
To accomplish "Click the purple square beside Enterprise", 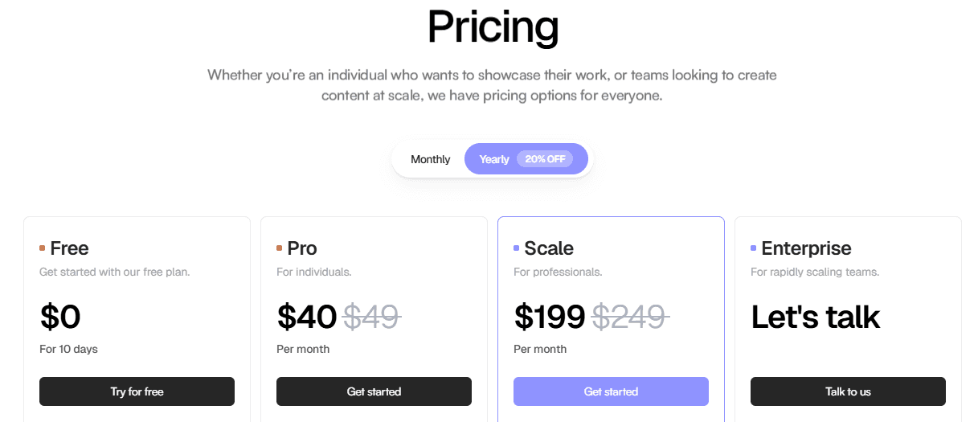I will 753,248.
